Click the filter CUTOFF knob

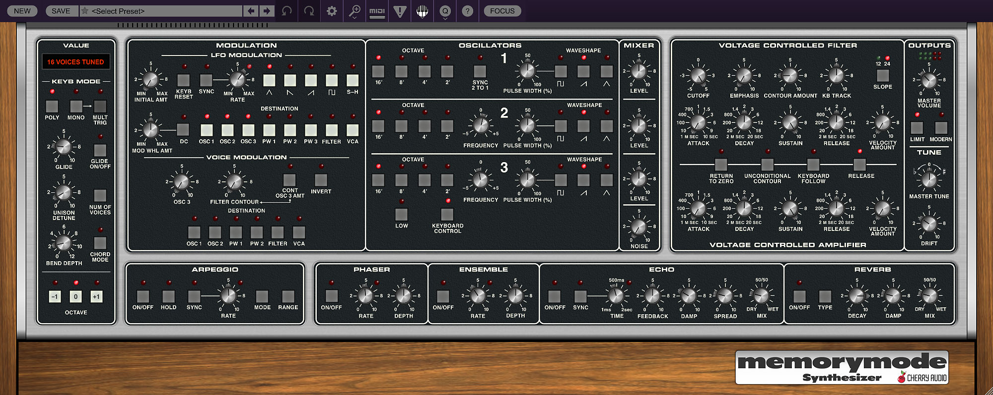698,76
